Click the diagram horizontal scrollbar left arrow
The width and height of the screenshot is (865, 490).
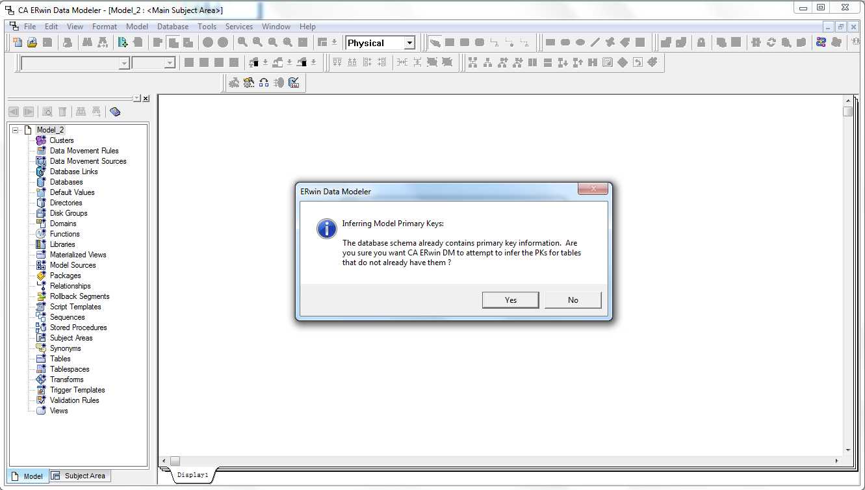(x=164, y=461)
